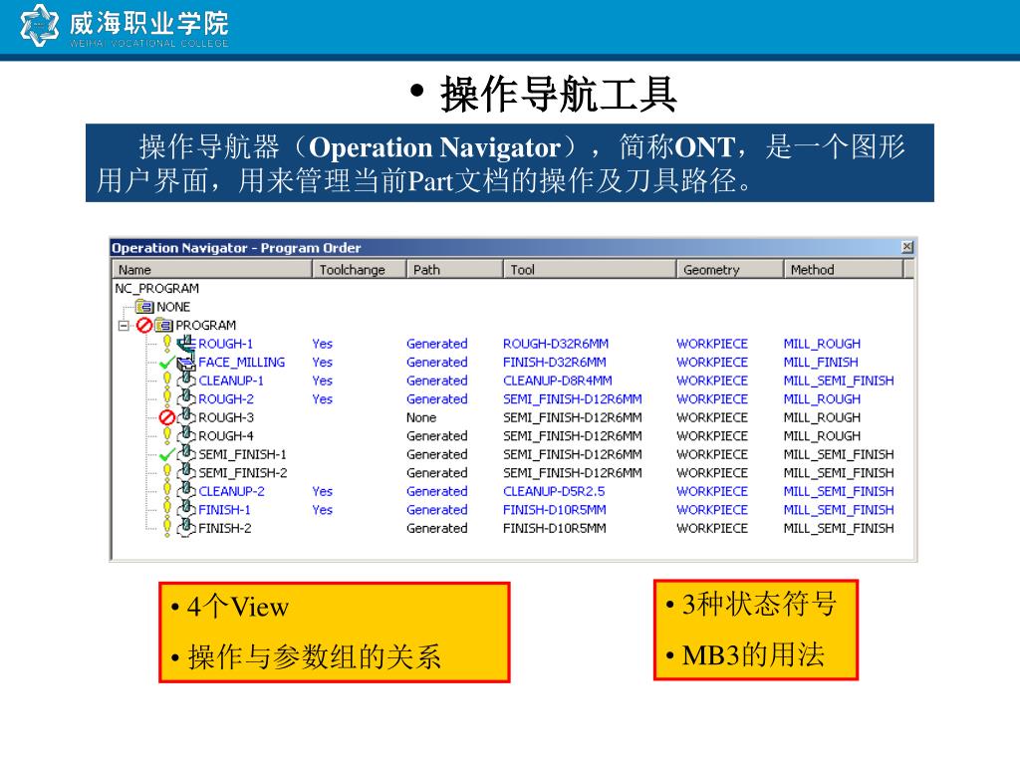The image size is (1020, 765).
Task: Click the Tool column header
Action: pyautogui.click(x=589, y=269)
